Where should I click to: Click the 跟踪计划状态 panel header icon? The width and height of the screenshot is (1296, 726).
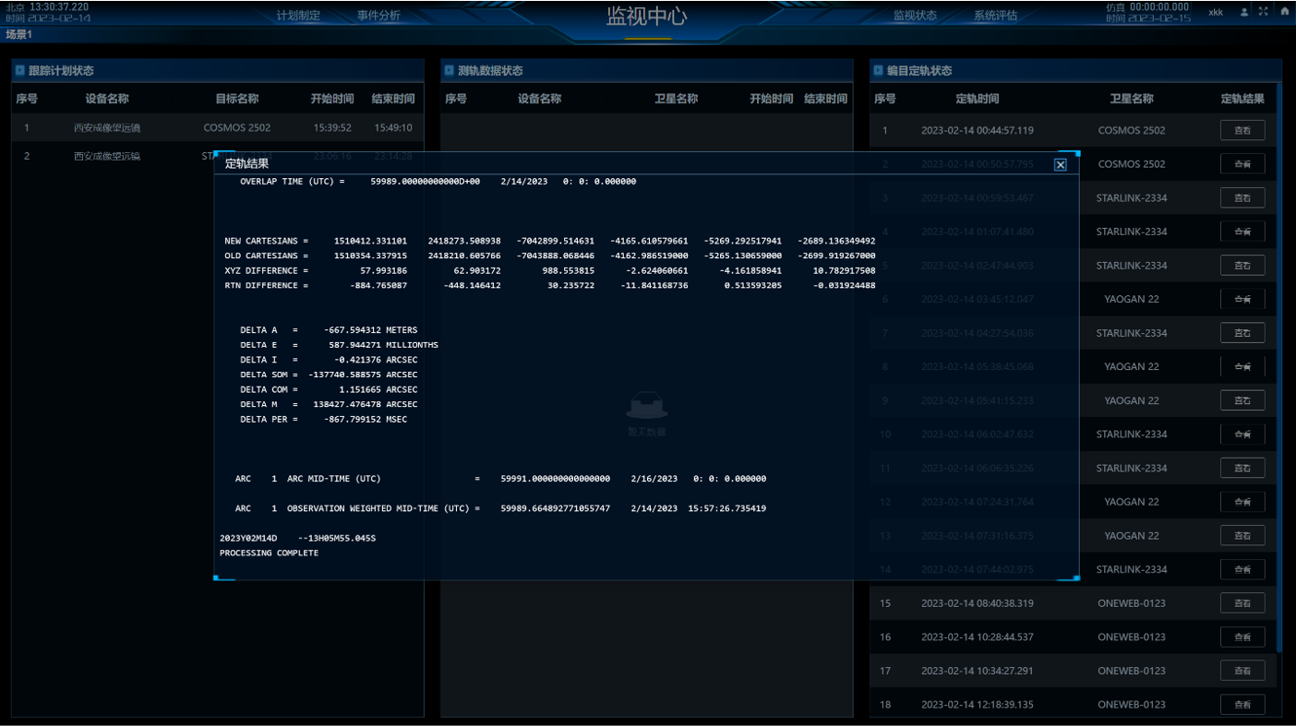pos(19,70)
